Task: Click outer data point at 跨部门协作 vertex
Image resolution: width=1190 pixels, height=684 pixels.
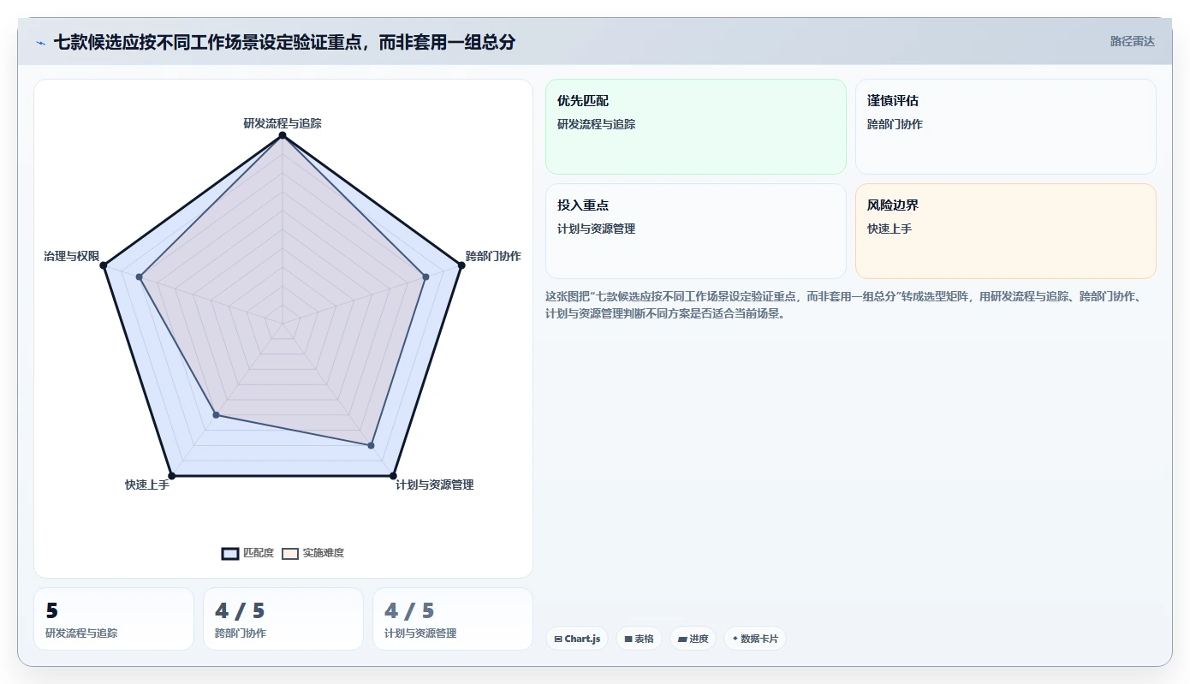Action: coord(461,265)
